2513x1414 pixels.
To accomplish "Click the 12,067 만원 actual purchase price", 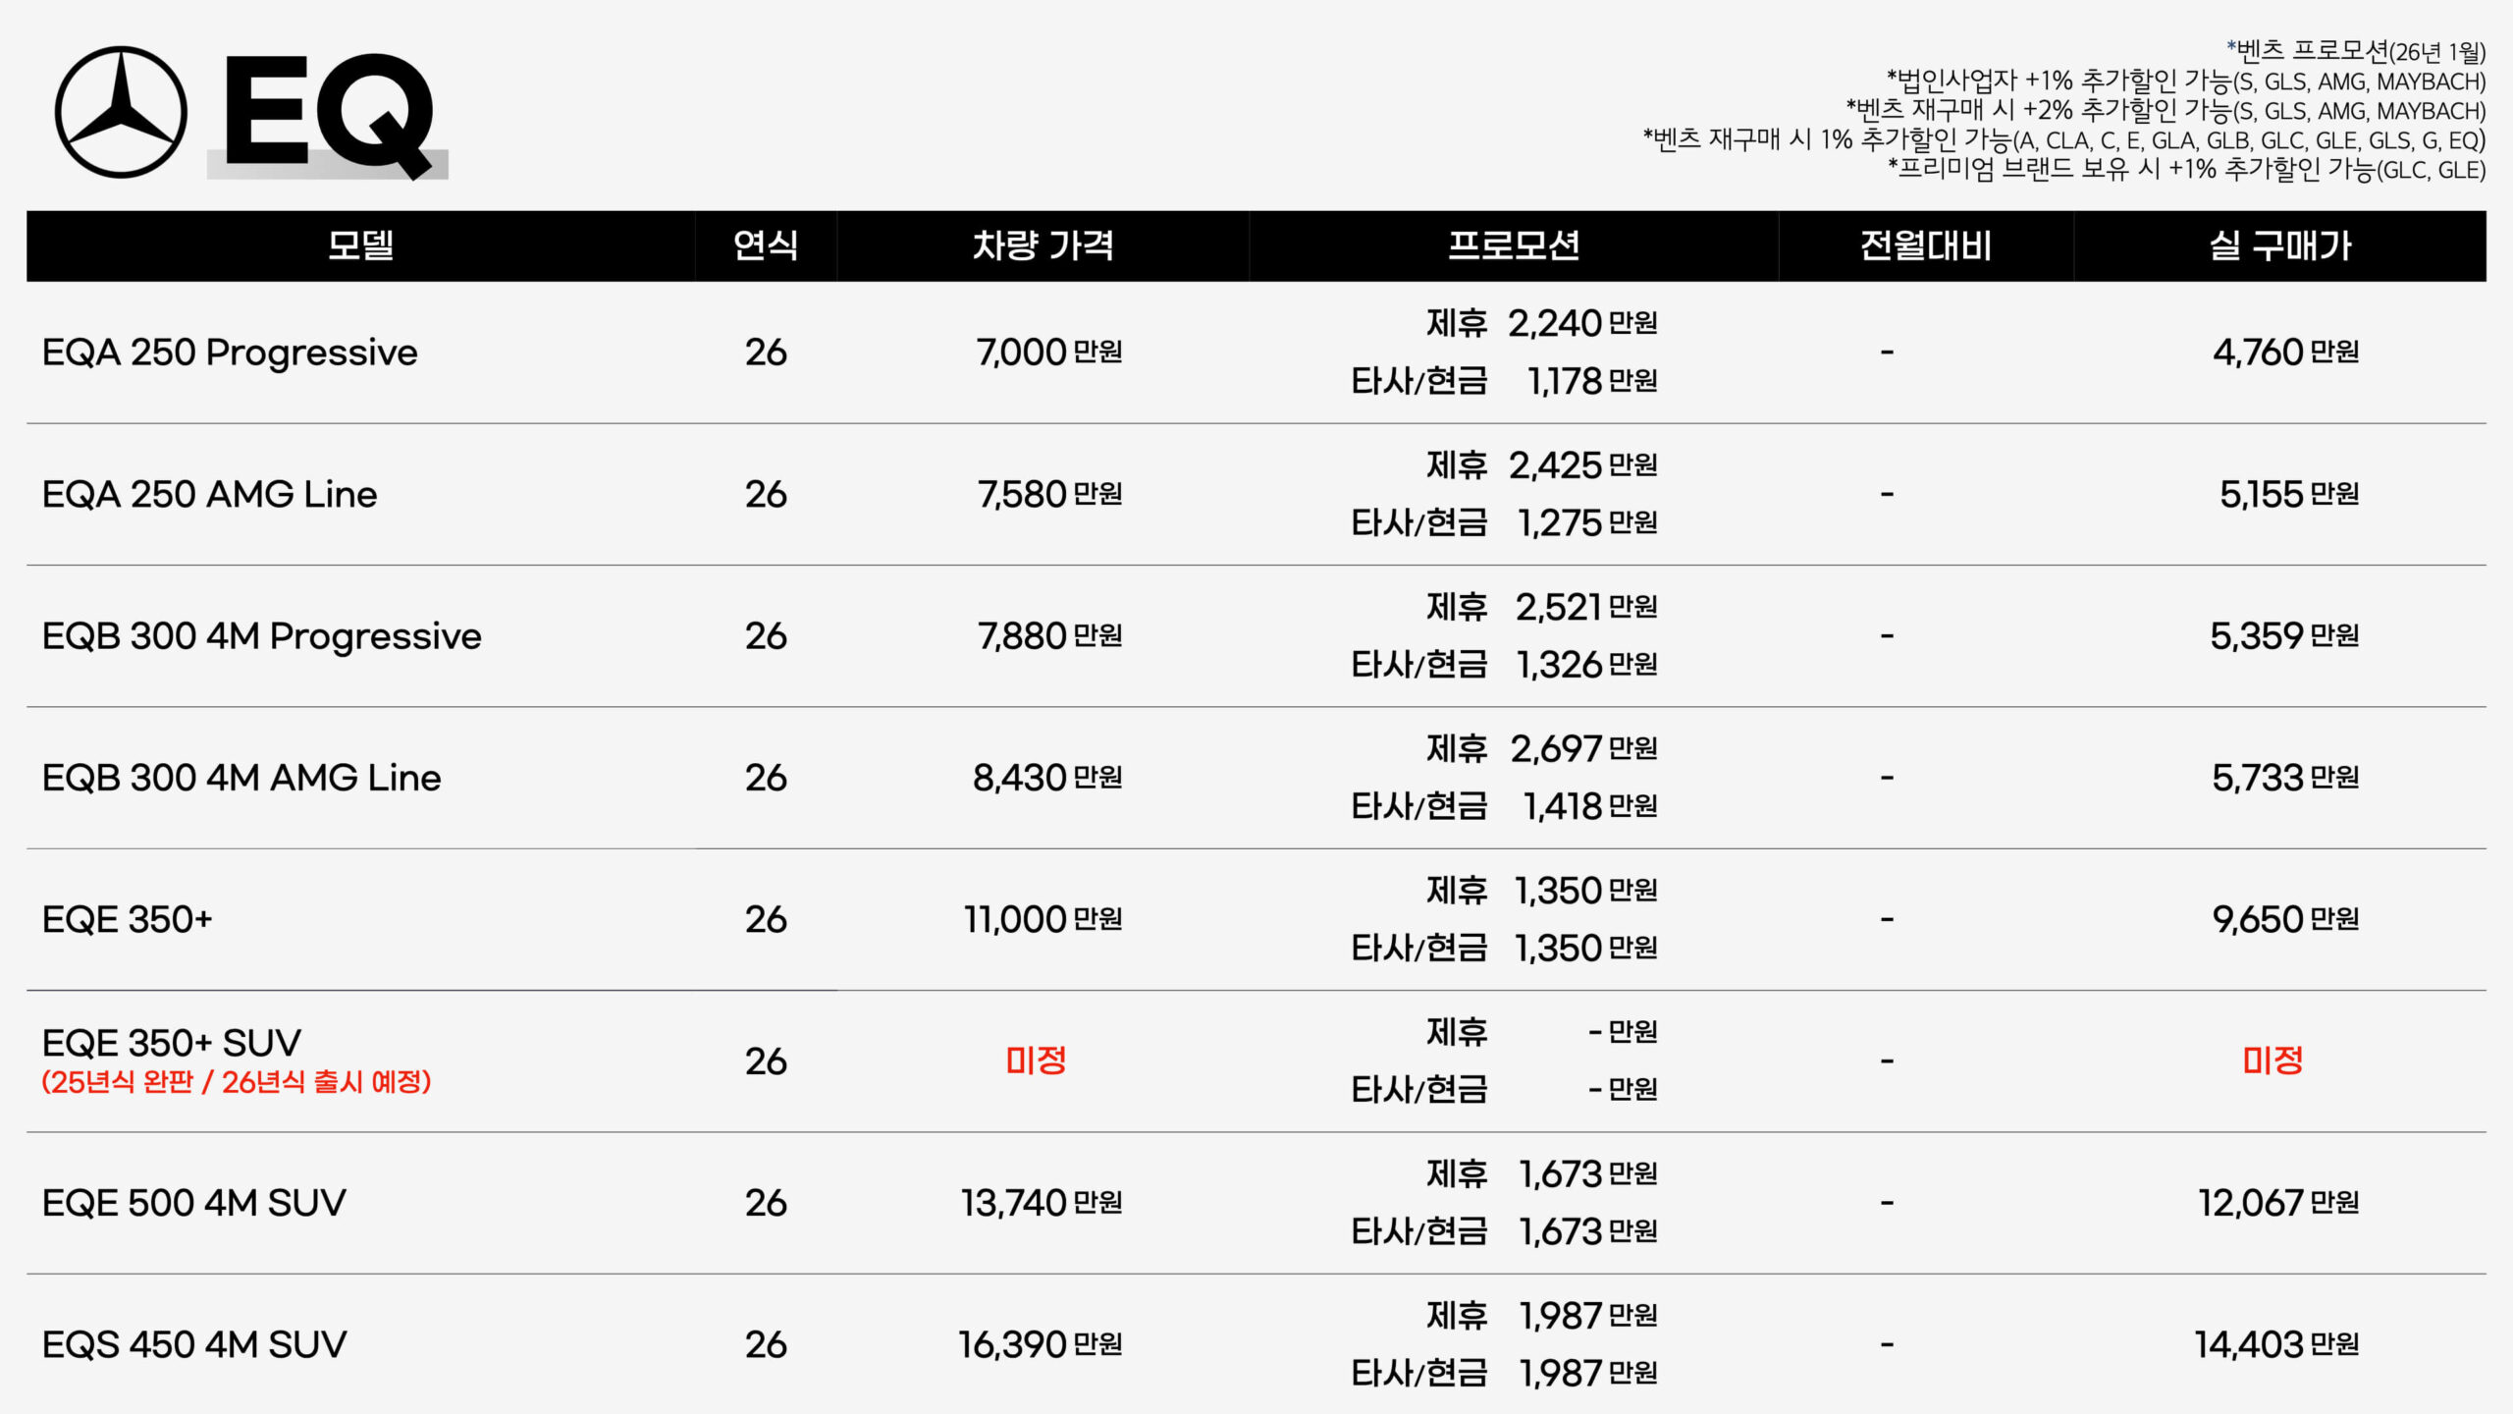I will (2278, 1203).
